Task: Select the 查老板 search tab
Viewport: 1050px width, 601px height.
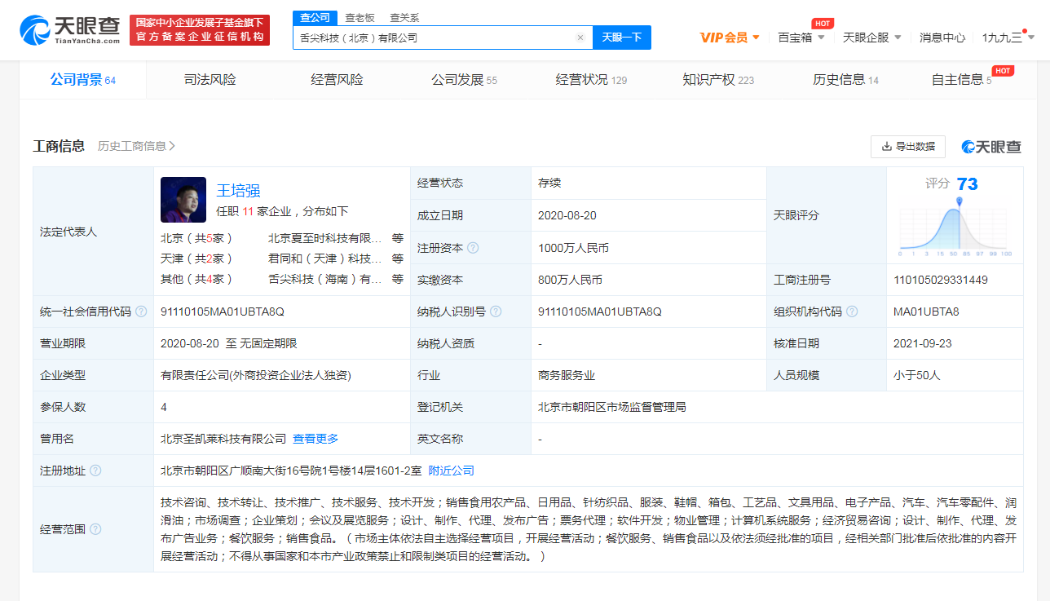Action: click(x=360, y=17)
